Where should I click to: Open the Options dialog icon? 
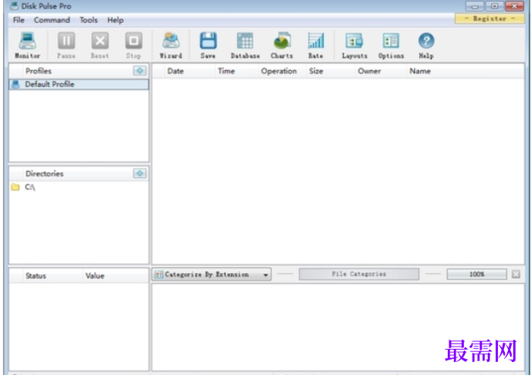click(x=391, y=45)
